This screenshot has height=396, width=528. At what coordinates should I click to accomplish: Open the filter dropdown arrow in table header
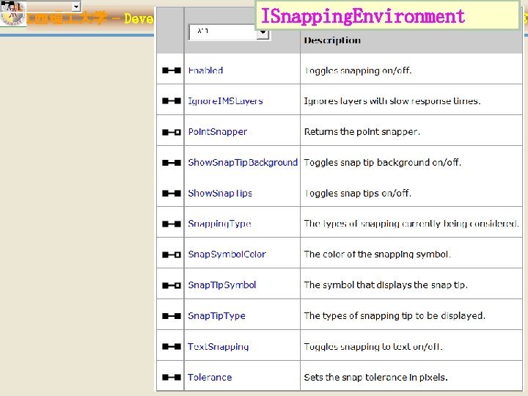click(263, 33)
